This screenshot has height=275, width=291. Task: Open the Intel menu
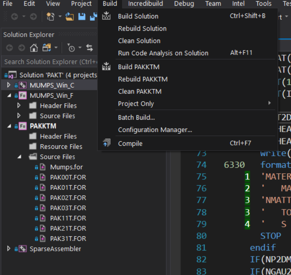[x=239, y=3]
